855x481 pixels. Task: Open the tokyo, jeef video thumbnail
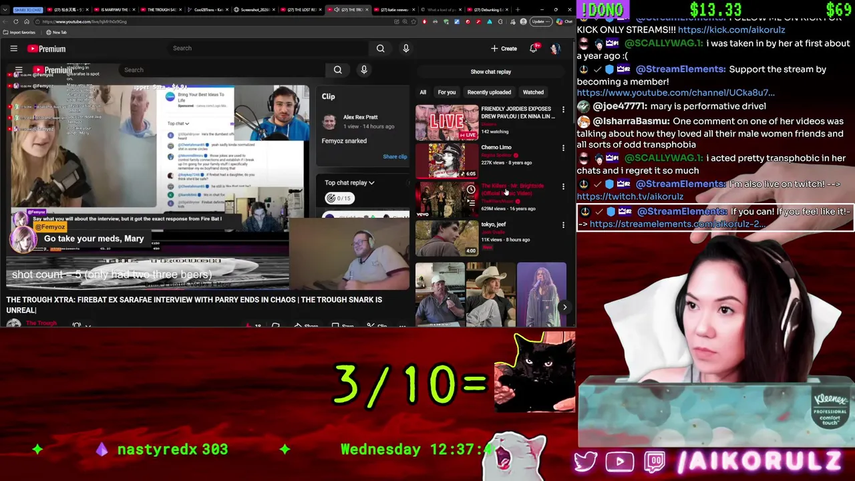tap(447, 238)
